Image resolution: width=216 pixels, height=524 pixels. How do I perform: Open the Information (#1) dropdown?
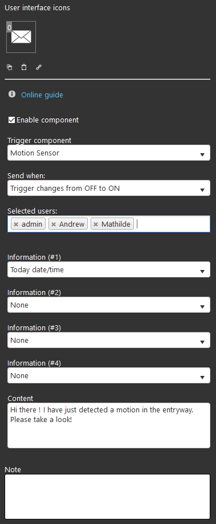[x=109, y=269]
